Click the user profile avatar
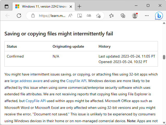The image size is (166, 125). point(135,16)
